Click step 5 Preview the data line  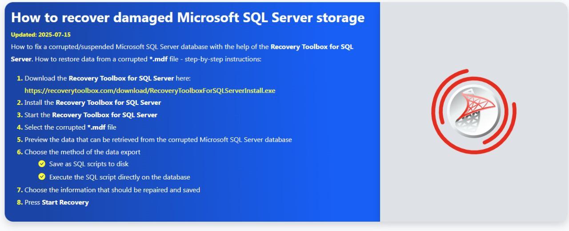click(158, 139)
